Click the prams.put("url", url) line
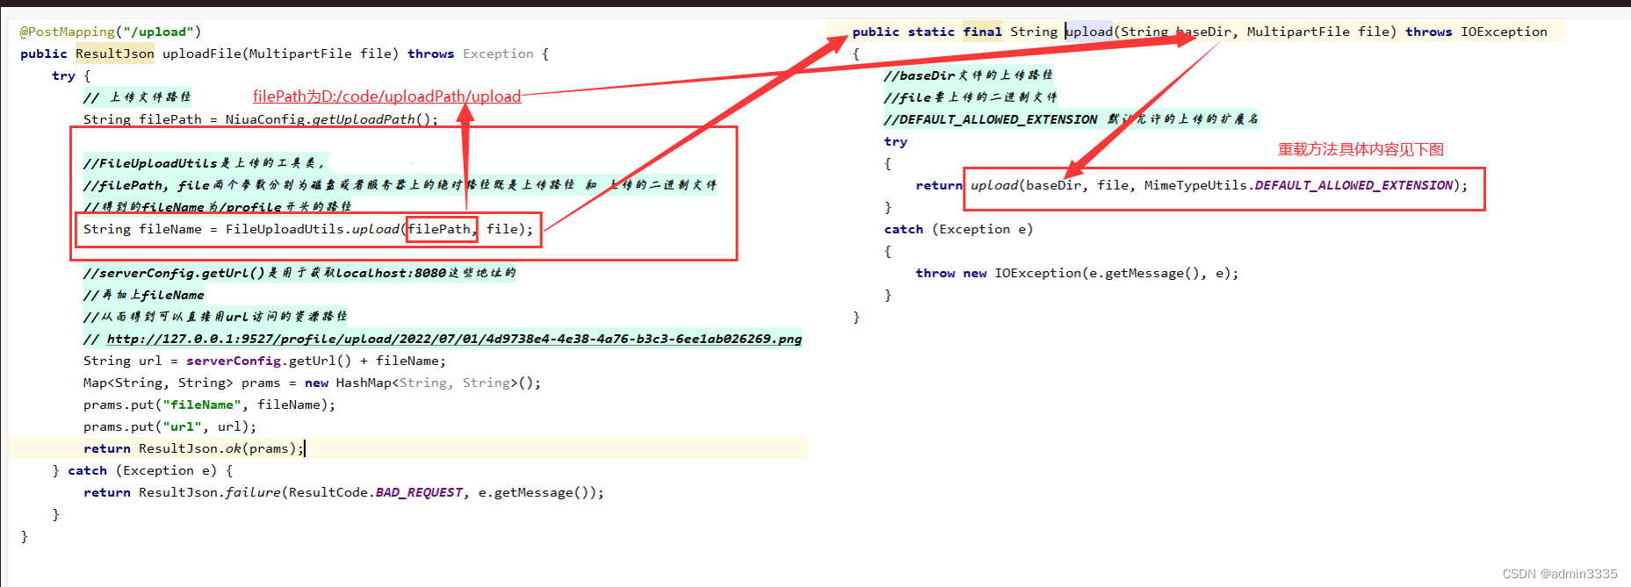 [x=170, y=426]
